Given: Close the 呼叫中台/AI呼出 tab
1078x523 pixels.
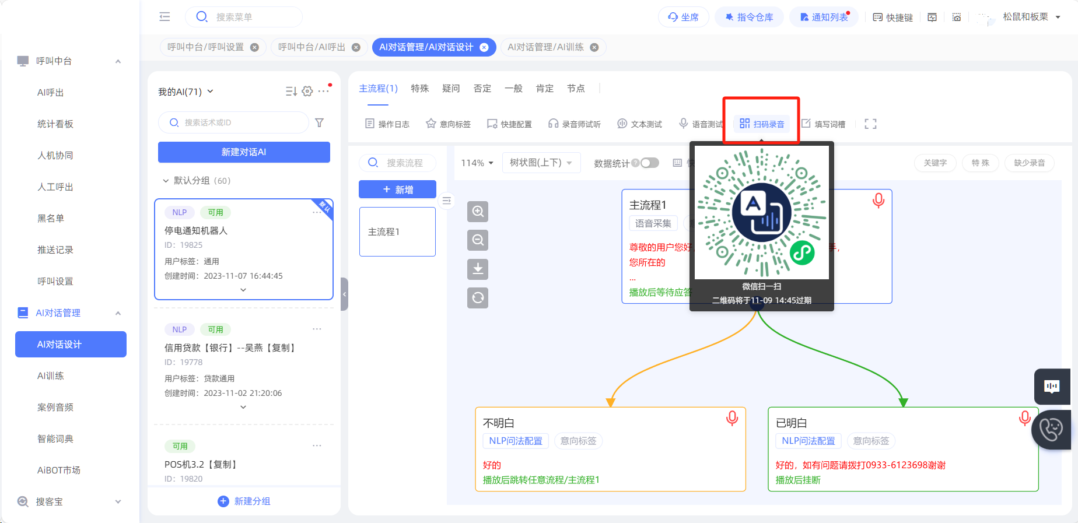Looking at the screenshot, I should coord(356,47).
